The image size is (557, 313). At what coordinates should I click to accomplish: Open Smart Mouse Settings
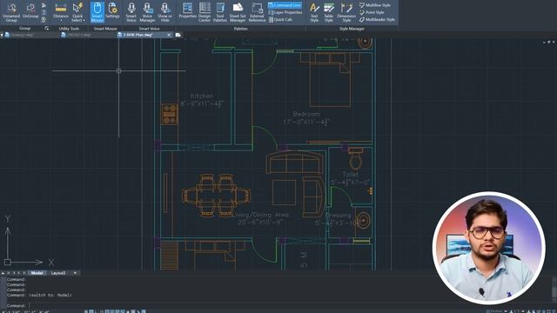point(112,10)
